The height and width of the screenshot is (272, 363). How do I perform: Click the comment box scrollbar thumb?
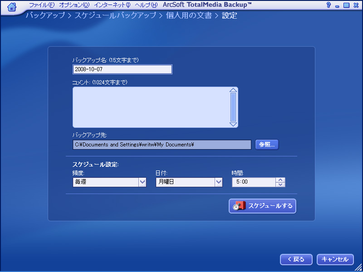(x=233, y=107)
